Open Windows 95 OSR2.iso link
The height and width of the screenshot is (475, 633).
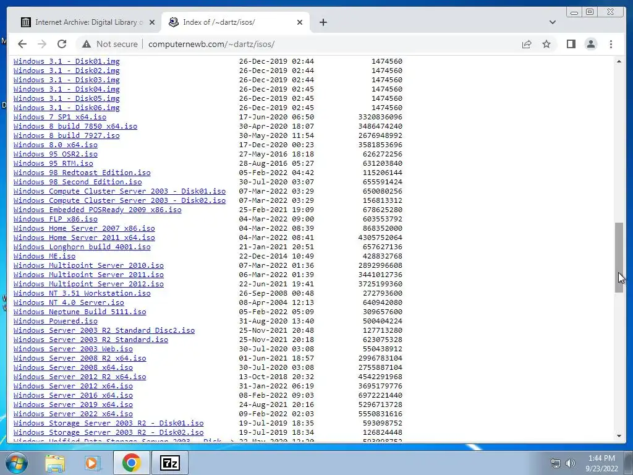pos(55,154)
